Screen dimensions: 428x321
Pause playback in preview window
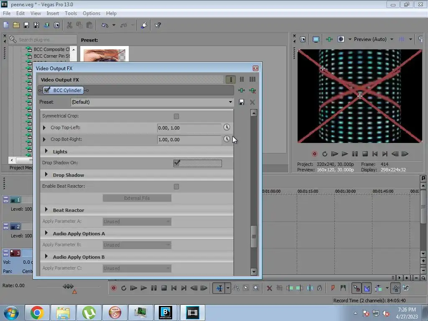pos(355,154)
